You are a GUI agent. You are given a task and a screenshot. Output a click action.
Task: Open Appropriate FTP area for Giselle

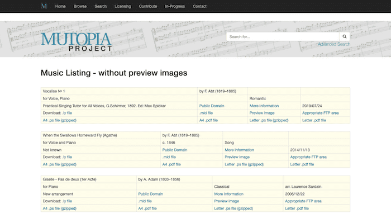303,201
